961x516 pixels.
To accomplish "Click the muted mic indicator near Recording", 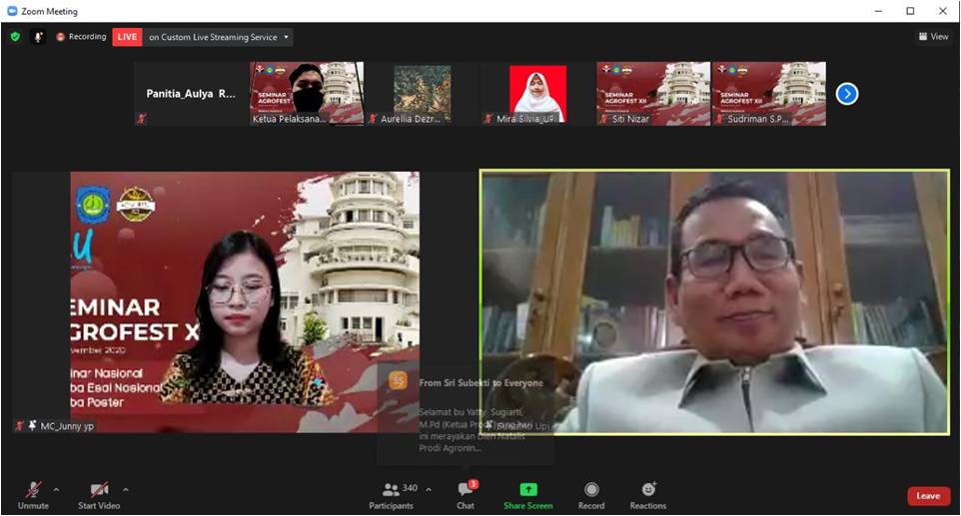I will (38, 37).
